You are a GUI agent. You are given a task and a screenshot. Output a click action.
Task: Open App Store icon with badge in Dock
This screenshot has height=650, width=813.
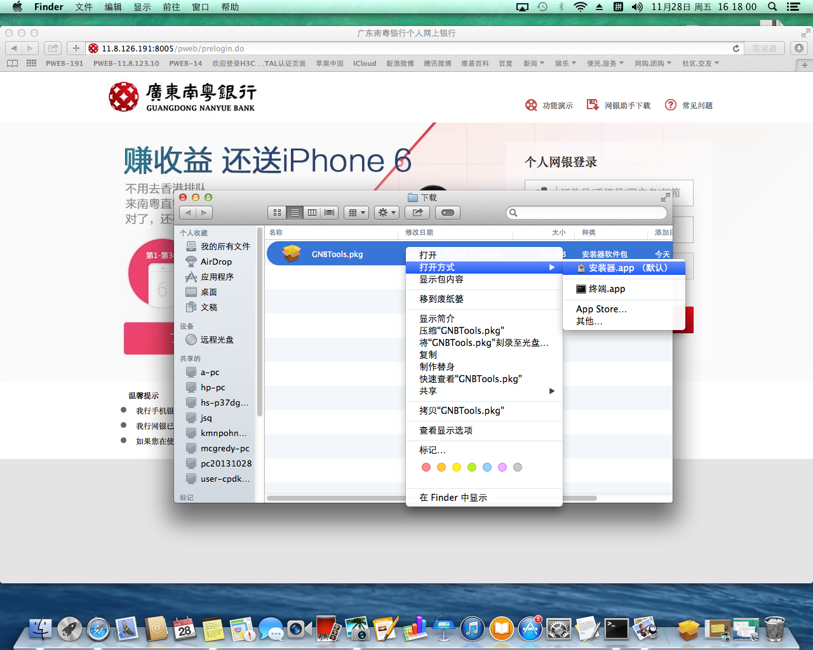pyautogui.click(x=530, y=629)
